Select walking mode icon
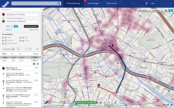The width and height of the screenshot is (174, 108). (12, 26)
